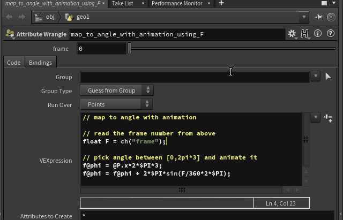Click the comment line 'map to angle with animation'
Image resolution: width=343 pixels, height=220 pixels.
[139, 117]
